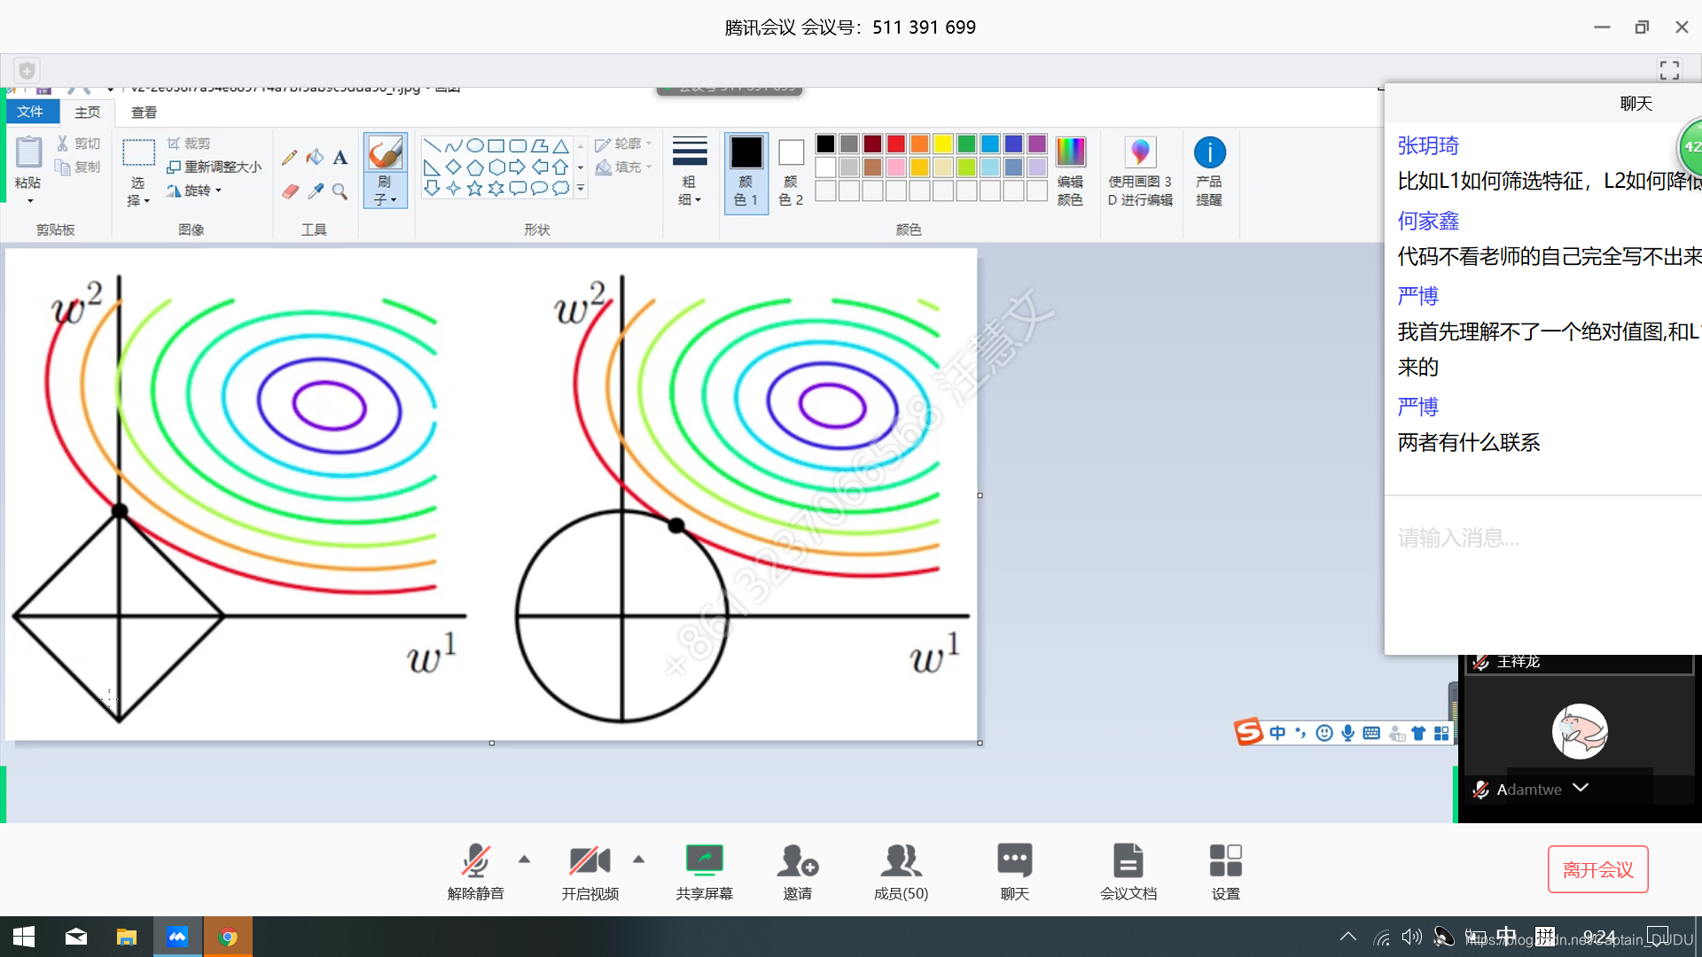Toggle microphone 解除静音 in meeting
1702x957 pixels.
473,870
